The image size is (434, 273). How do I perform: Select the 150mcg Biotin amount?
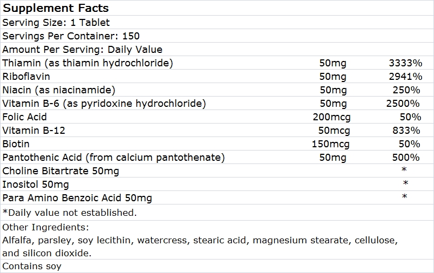pyautogui.click(x=331, y=144)
